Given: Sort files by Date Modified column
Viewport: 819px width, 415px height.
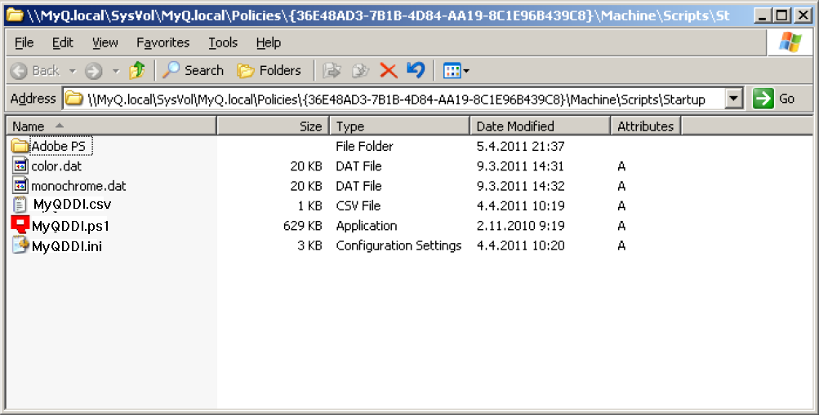Looking at the screenshot, I should click(540, 126).
